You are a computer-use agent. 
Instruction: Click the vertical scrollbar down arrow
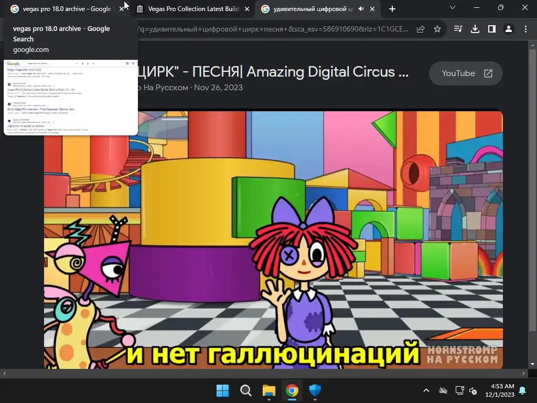click(532, 364)
